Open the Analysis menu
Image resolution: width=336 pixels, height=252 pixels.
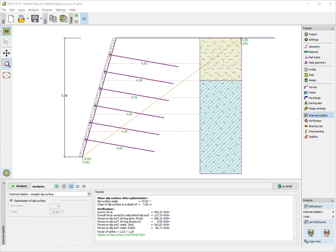(33, 10)
